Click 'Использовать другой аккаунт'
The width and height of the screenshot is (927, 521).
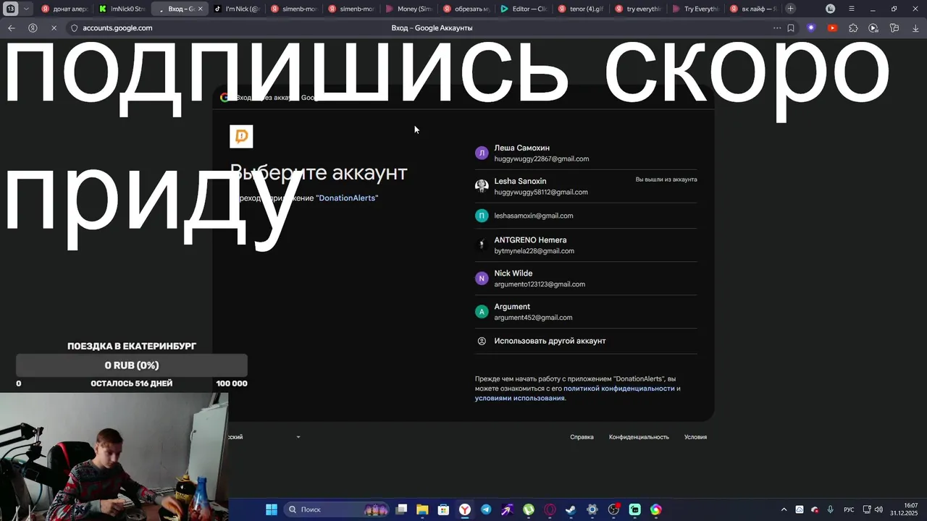tap(586, 341)
